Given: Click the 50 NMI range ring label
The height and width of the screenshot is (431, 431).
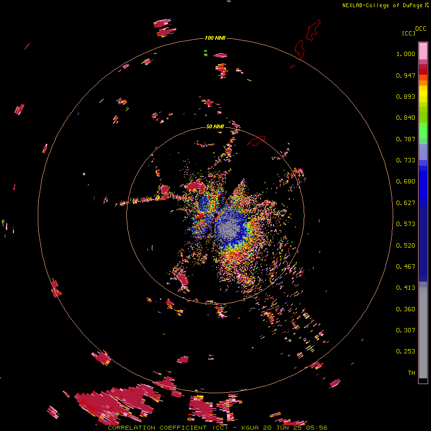Looking at the screenshot, I should (215, 126).
